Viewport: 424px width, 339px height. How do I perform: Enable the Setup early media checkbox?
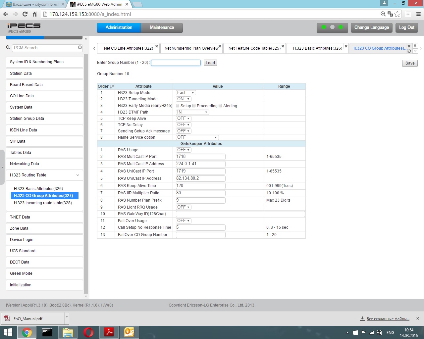[x=178, y=106]
